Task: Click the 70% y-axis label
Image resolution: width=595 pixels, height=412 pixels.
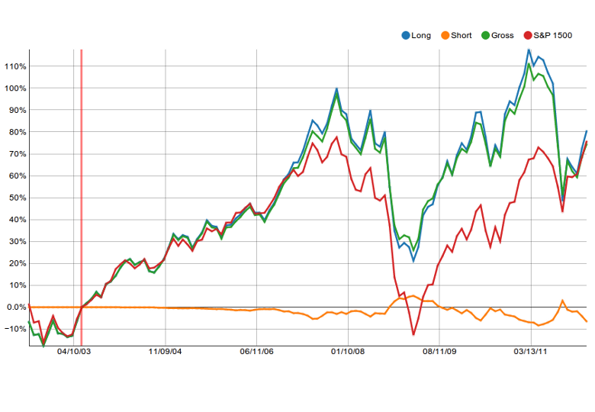Action: (x=18, y=154)
